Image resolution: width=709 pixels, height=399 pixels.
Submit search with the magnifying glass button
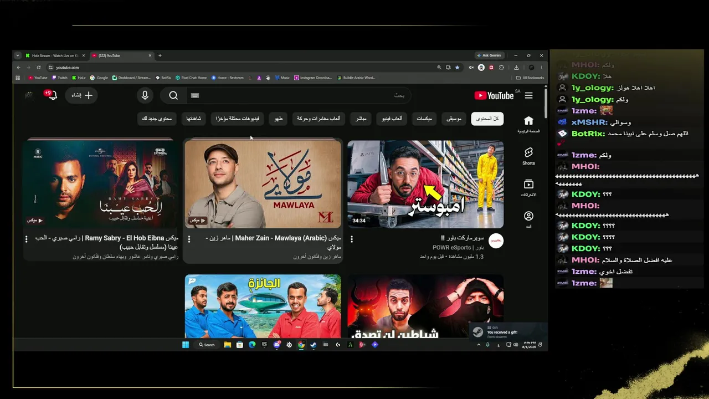click(x=173, y=95)
